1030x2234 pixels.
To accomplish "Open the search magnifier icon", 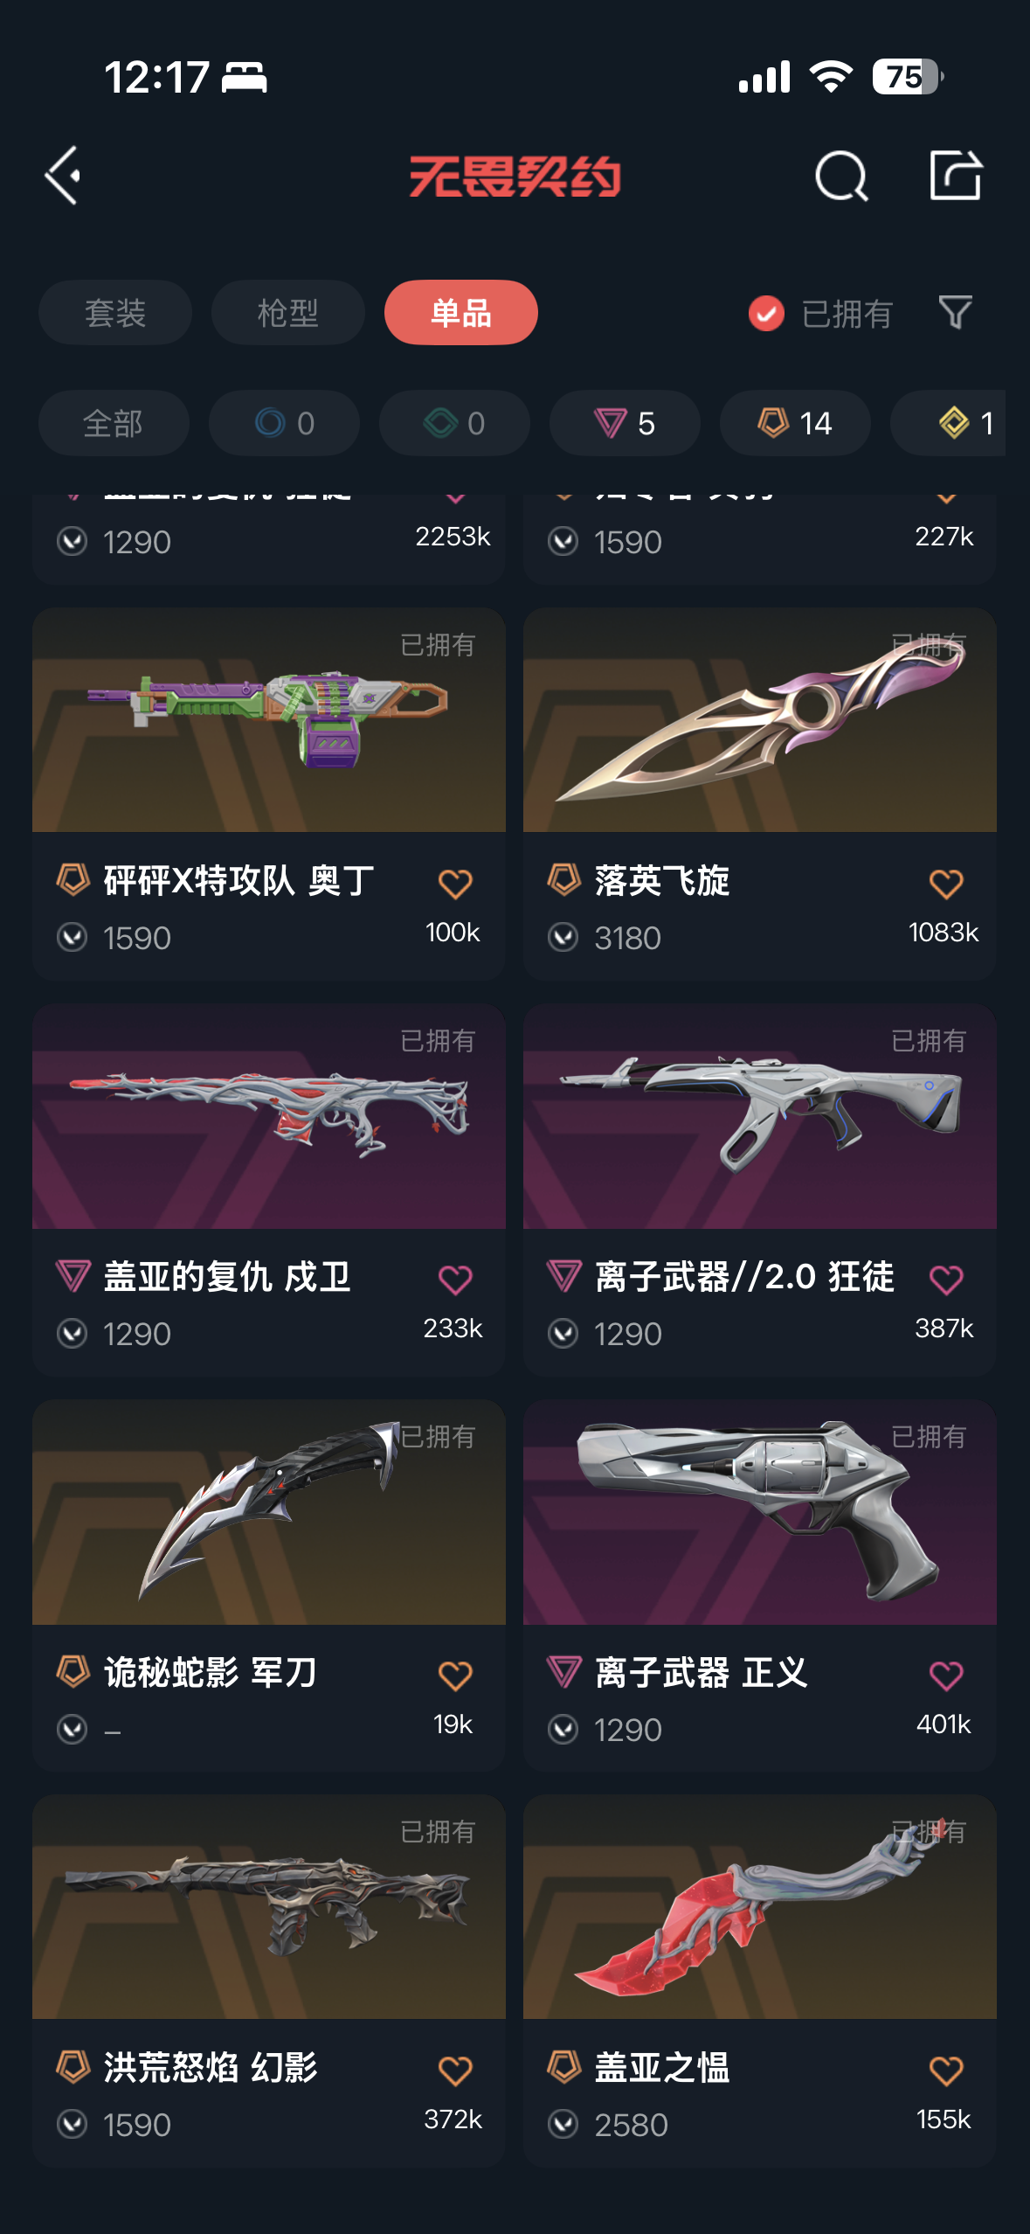I will [x=840, y=176].
